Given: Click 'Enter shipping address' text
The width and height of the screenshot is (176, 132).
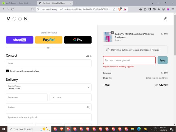Looking at the screenshot, I should [x=157, y=78].
